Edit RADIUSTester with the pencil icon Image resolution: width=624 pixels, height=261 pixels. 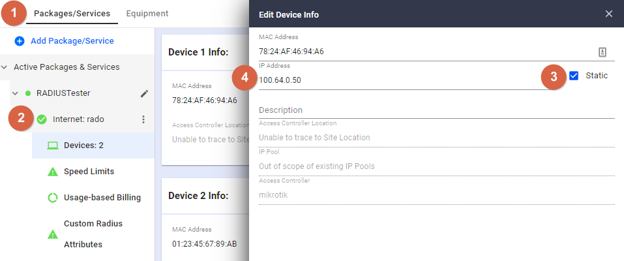145,93
